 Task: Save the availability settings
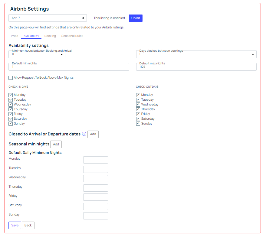coord(15,225)
